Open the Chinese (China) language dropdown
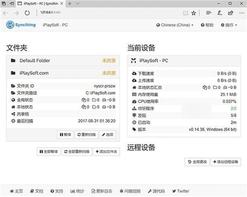This screenshot has width=247, height=197. pos(175,25)
